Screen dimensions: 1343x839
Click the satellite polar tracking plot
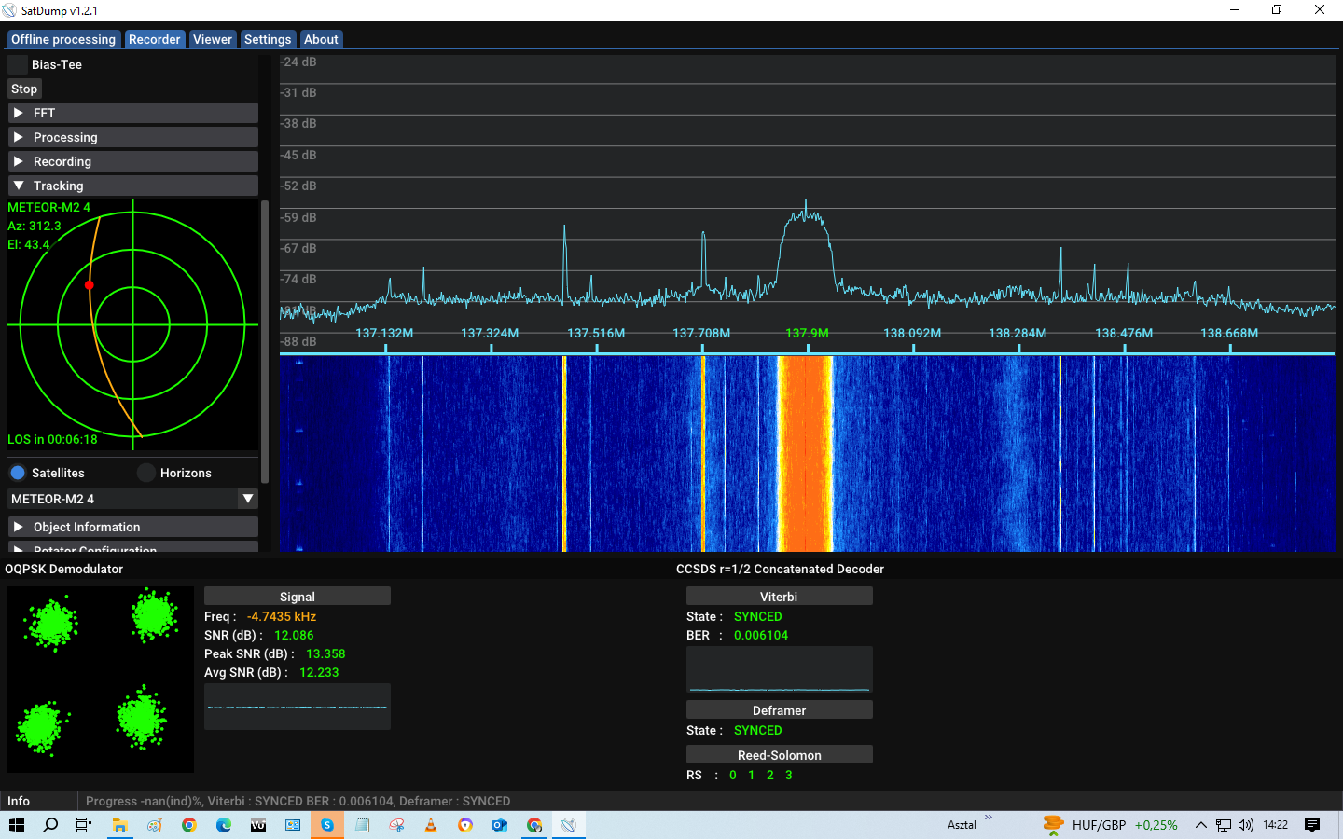click(x=132, y=325)
